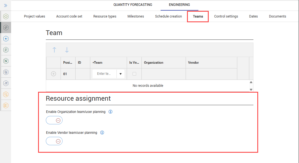This screenshot has height=163, width=299.
Task: Add a new team row with plus icon
Action: click(54, 74)
